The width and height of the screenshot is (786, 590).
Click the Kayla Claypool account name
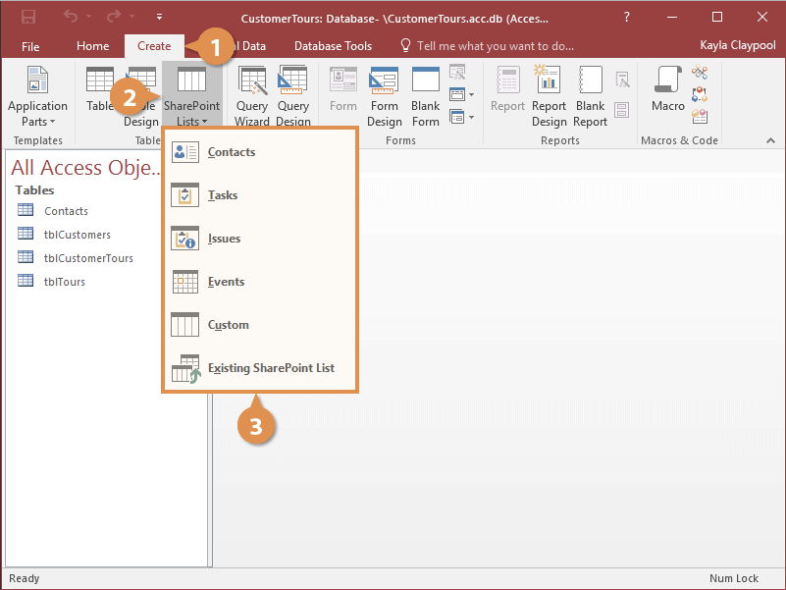737,45
